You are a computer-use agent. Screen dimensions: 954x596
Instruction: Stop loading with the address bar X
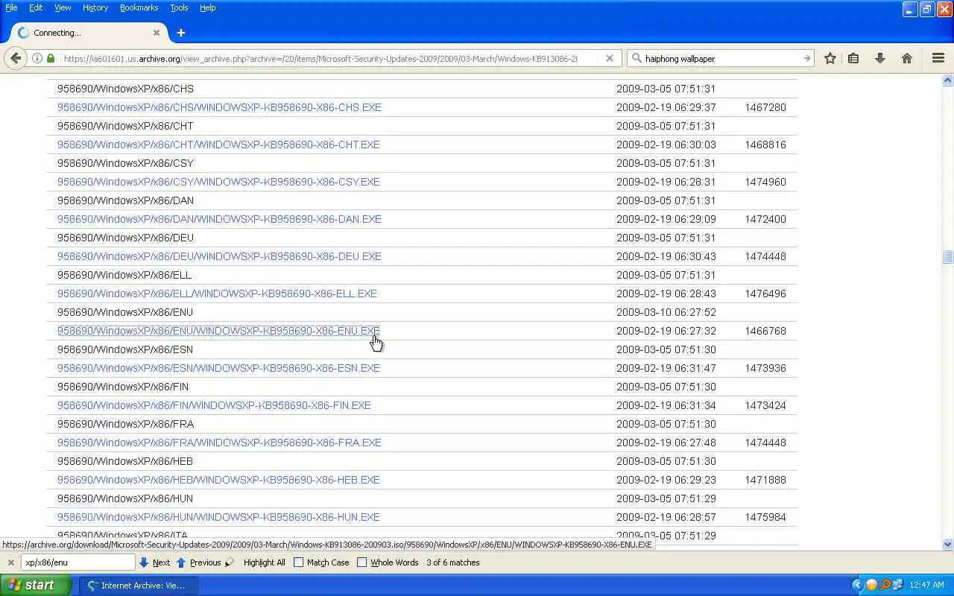610,58
